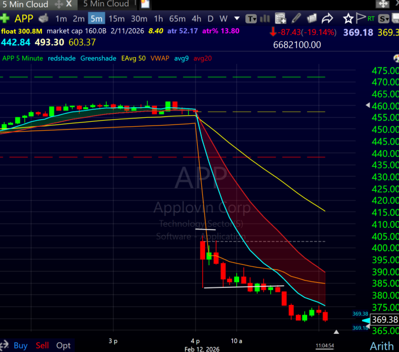The height and width of the screenshot is (352, 399).
Task: Click the calendar-with-plus icon
Action: pyautogui.click(x=281, y=18)
